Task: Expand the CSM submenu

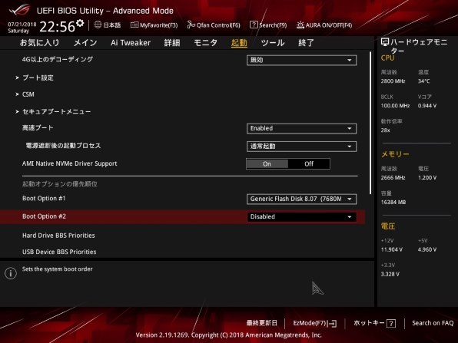Action: pos(28,94)
